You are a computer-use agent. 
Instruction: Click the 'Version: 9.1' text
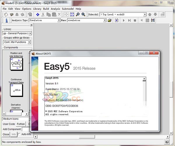[52, 84]
